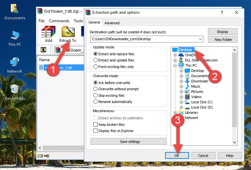Viewport: 251px width, 170px height.
Task: Switch to the Advanced tab
Action: pos(112,23)
